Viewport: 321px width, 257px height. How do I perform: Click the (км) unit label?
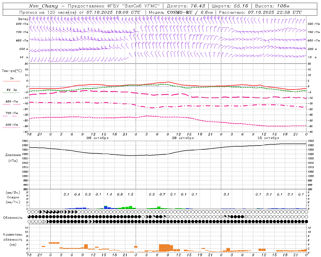[13, 244]
